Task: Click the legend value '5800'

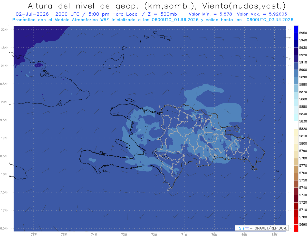Action: click(x=303, y=144)
